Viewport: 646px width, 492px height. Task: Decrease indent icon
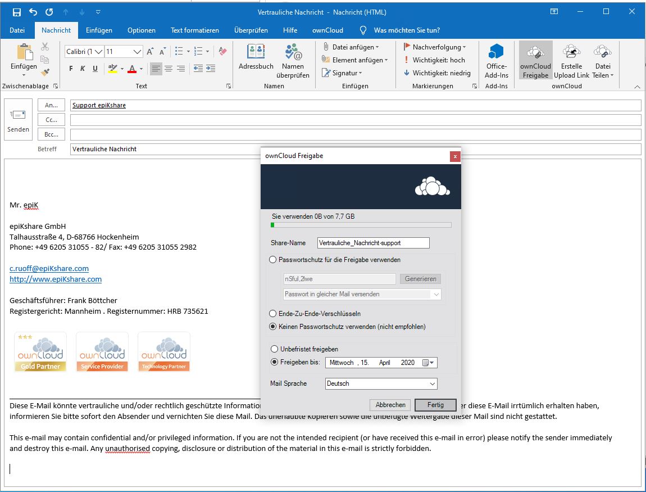point(198,69)
